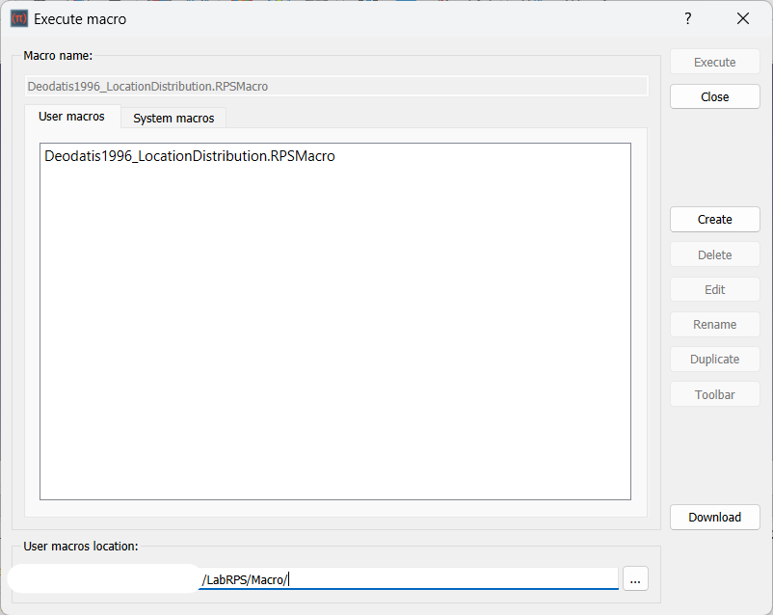Switch to the System macros tab

pyautogui.click(x=173, y=118)
